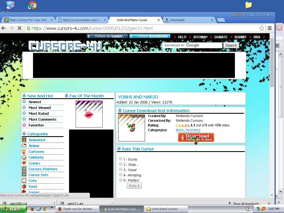
Task: Click the browser back arrow
Action: [x=3, y=28]
